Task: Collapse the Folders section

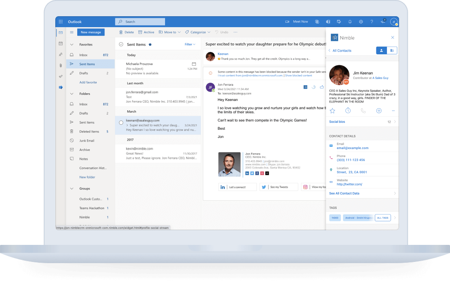Action: pos(72,94)
